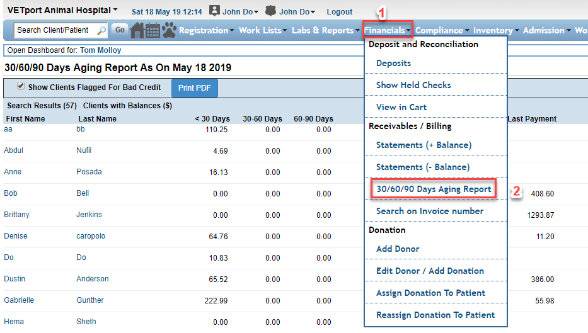
Task: Click the user profile icon beside John Do
Action: point(214,11)
